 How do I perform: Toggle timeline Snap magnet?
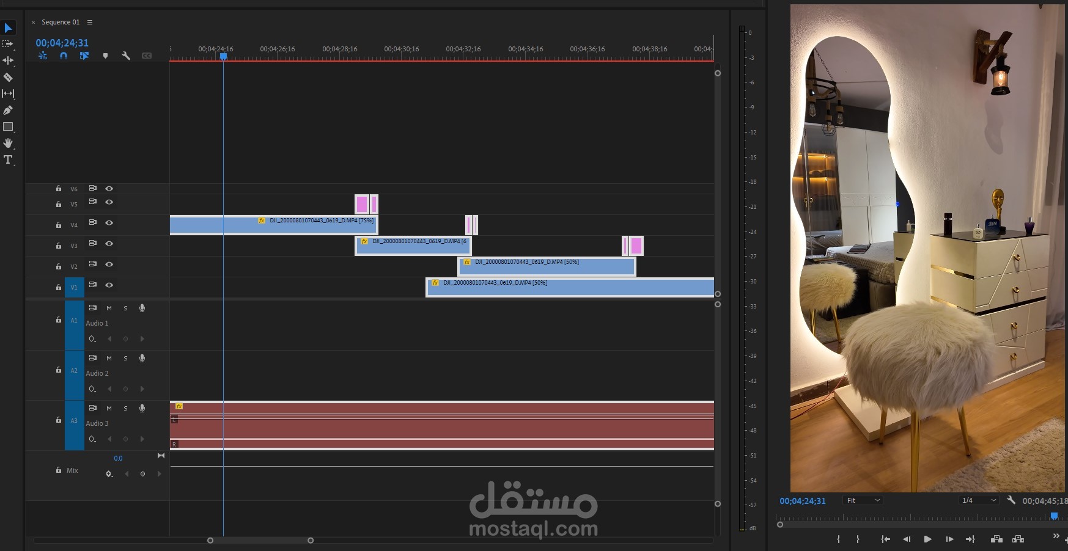[x=64, y=56]
